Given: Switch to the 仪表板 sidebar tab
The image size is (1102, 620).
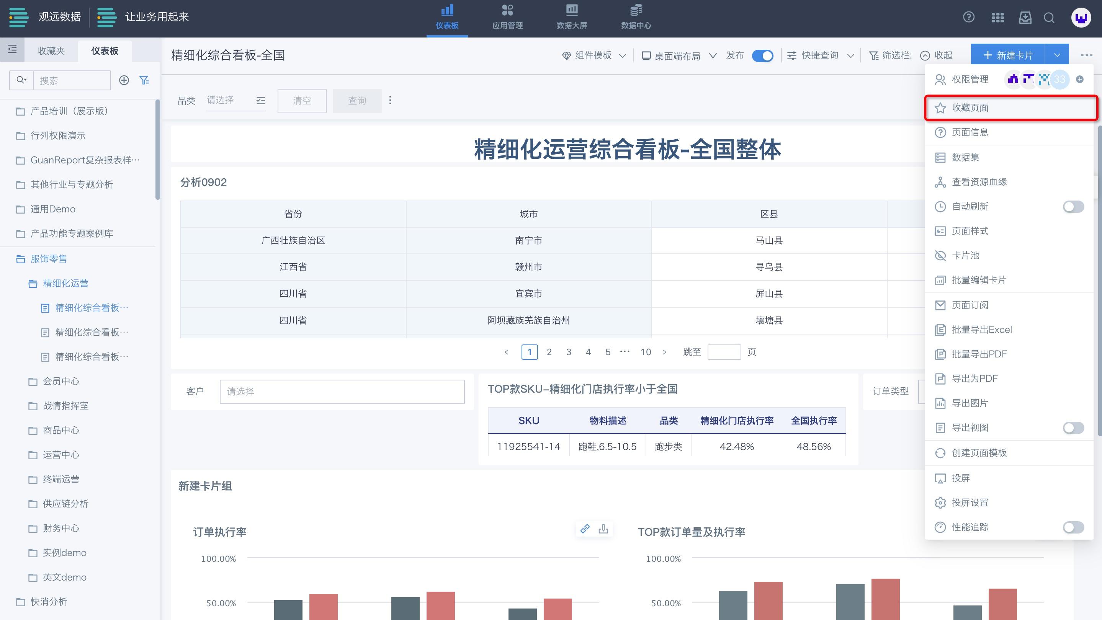Looking at the screenshot, I should point(105,51).
